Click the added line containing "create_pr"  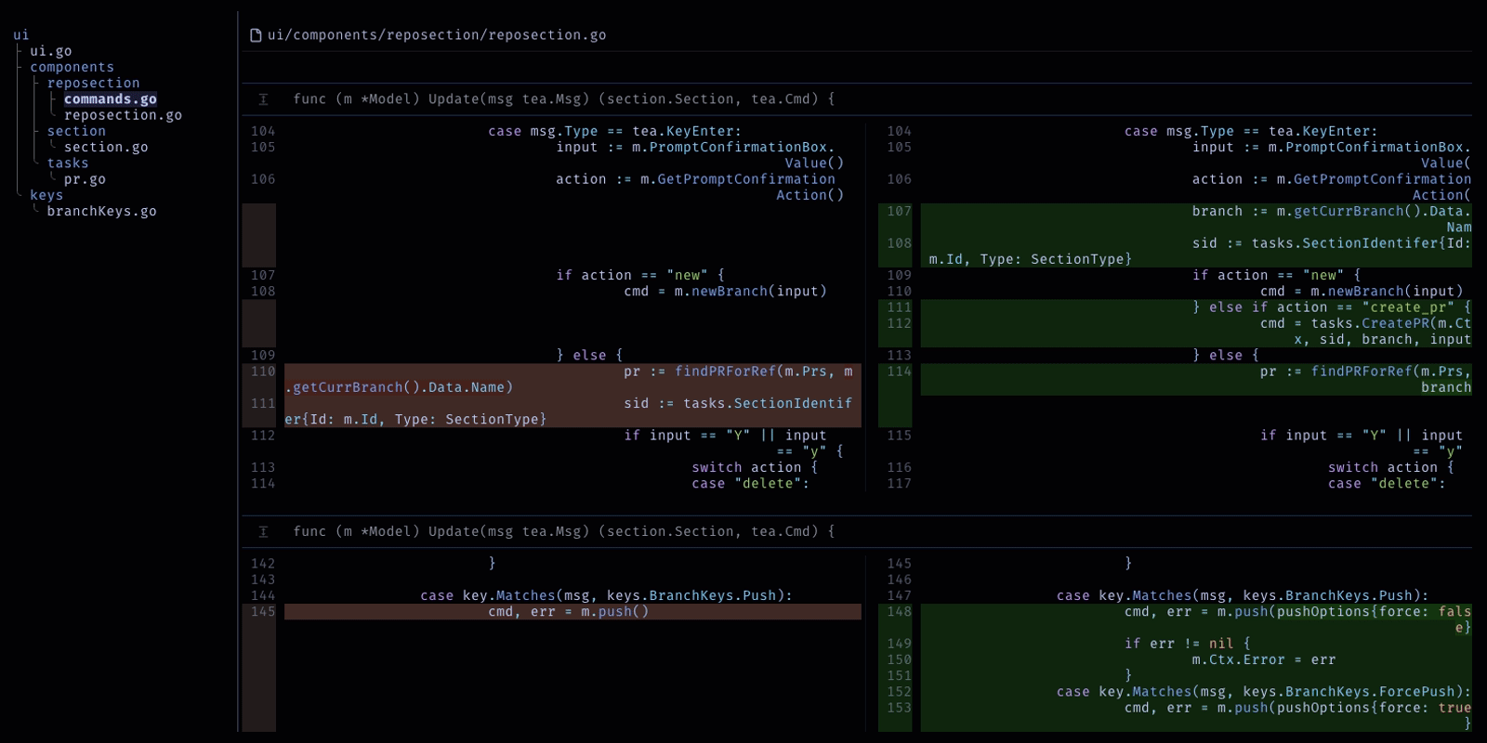coord(1196,307)
